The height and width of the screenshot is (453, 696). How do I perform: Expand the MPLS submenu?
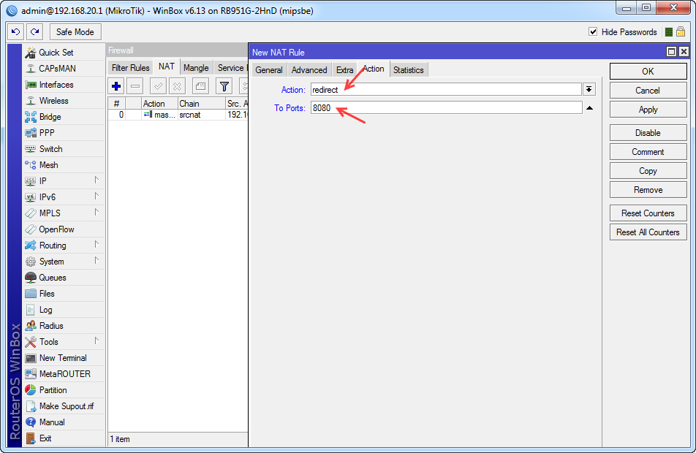[97, 212]
